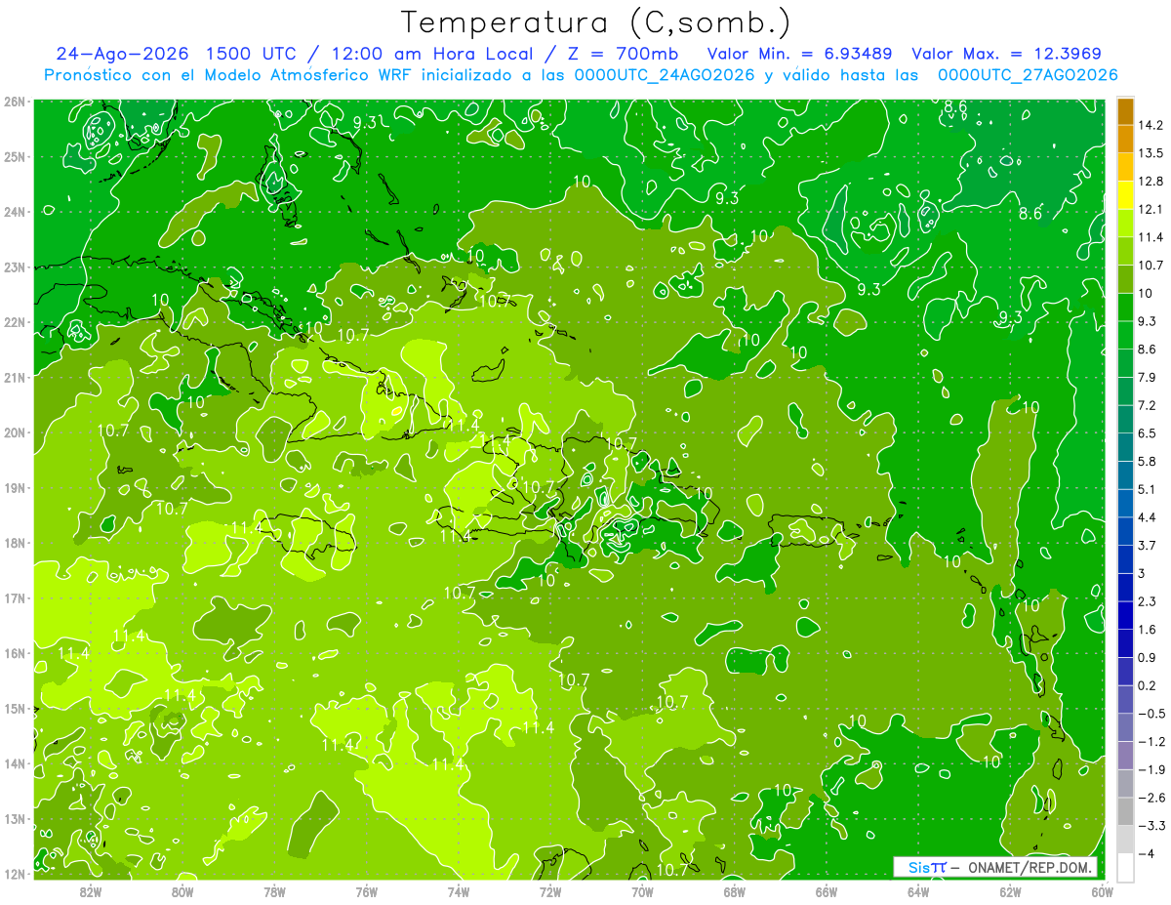The height and width of the screenshot is (905, 1171).
Task: Click the "16N" latitude axis label
Action: 15,653
